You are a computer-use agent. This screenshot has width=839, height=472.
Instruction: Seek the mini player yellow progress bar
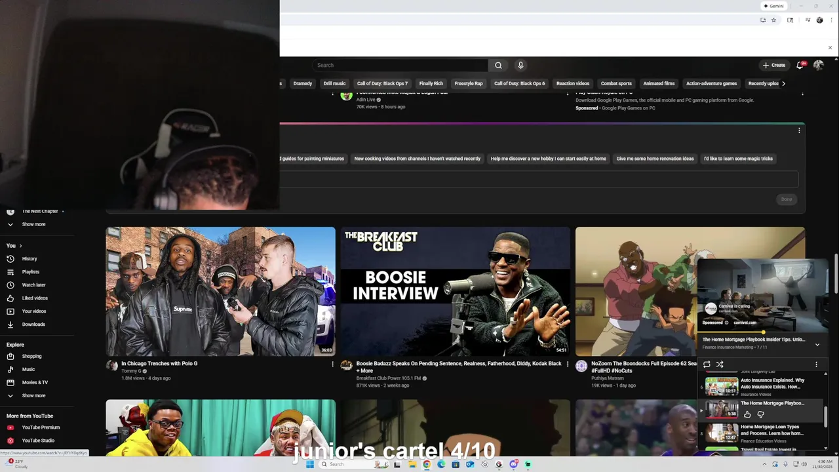click(x=763, y=332)
